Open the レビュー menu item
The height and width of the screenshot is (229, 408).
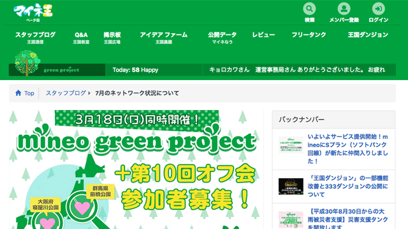[x=263, y=35]
